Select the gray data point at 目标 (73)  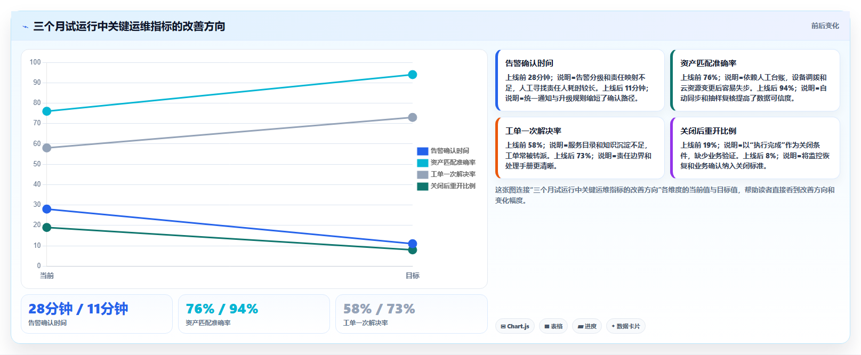tap(413, 117)
